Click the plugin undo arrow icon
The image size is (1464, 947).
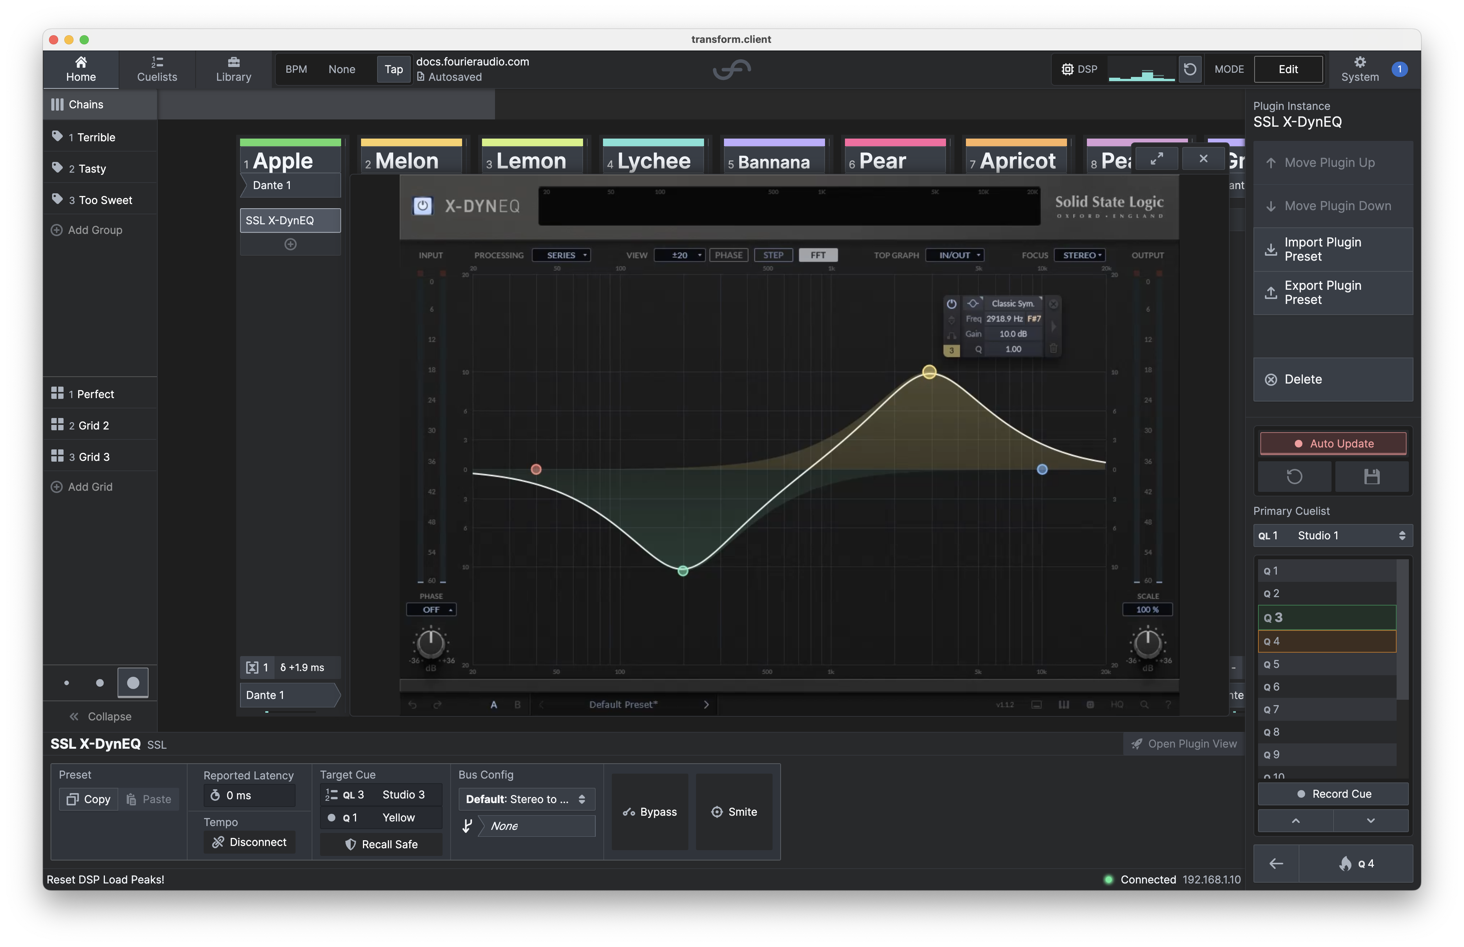click(412, 705)
